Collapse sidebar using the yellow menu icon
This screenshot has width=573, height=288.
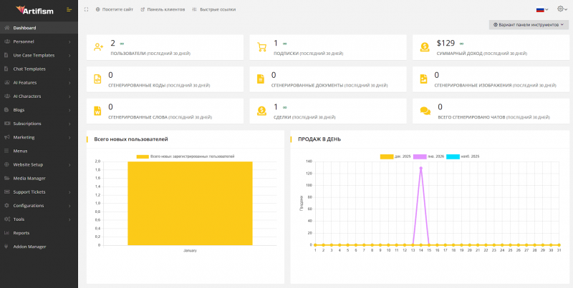click(69, 10)
